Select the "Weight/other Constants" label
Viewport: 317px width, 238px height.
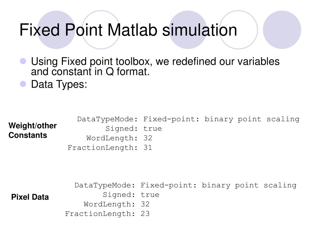coord(33,130)
